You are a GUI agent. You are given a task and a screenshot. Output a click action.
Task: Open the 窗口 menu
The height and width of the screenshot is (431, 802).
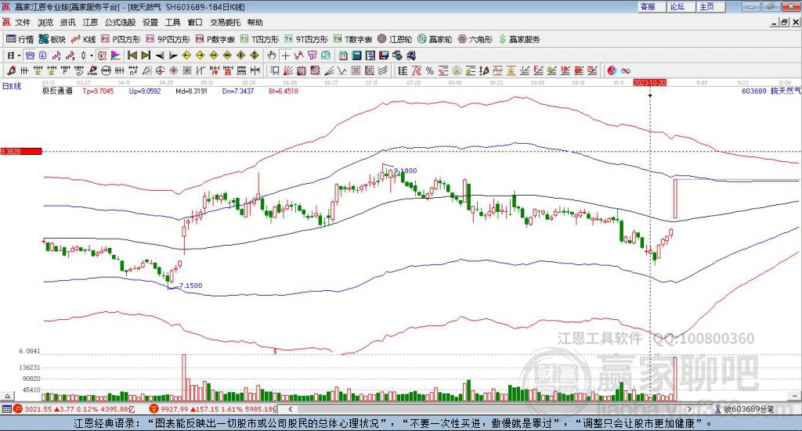(x=195, y=23)
